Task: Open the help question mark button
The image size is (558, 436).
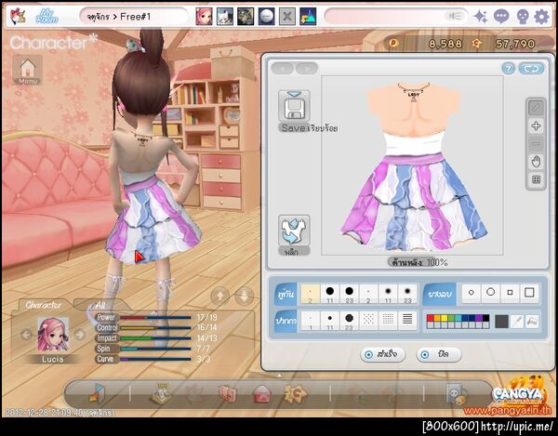Action: [x=509, y=68]
